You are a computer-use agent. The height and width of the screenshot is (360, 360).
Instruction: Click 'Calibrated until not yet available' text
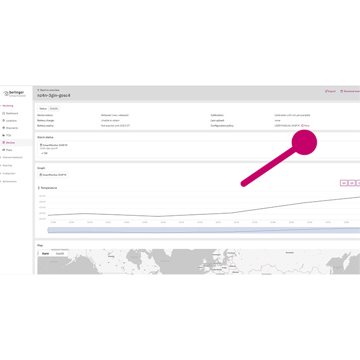click(x=292, y=115)
